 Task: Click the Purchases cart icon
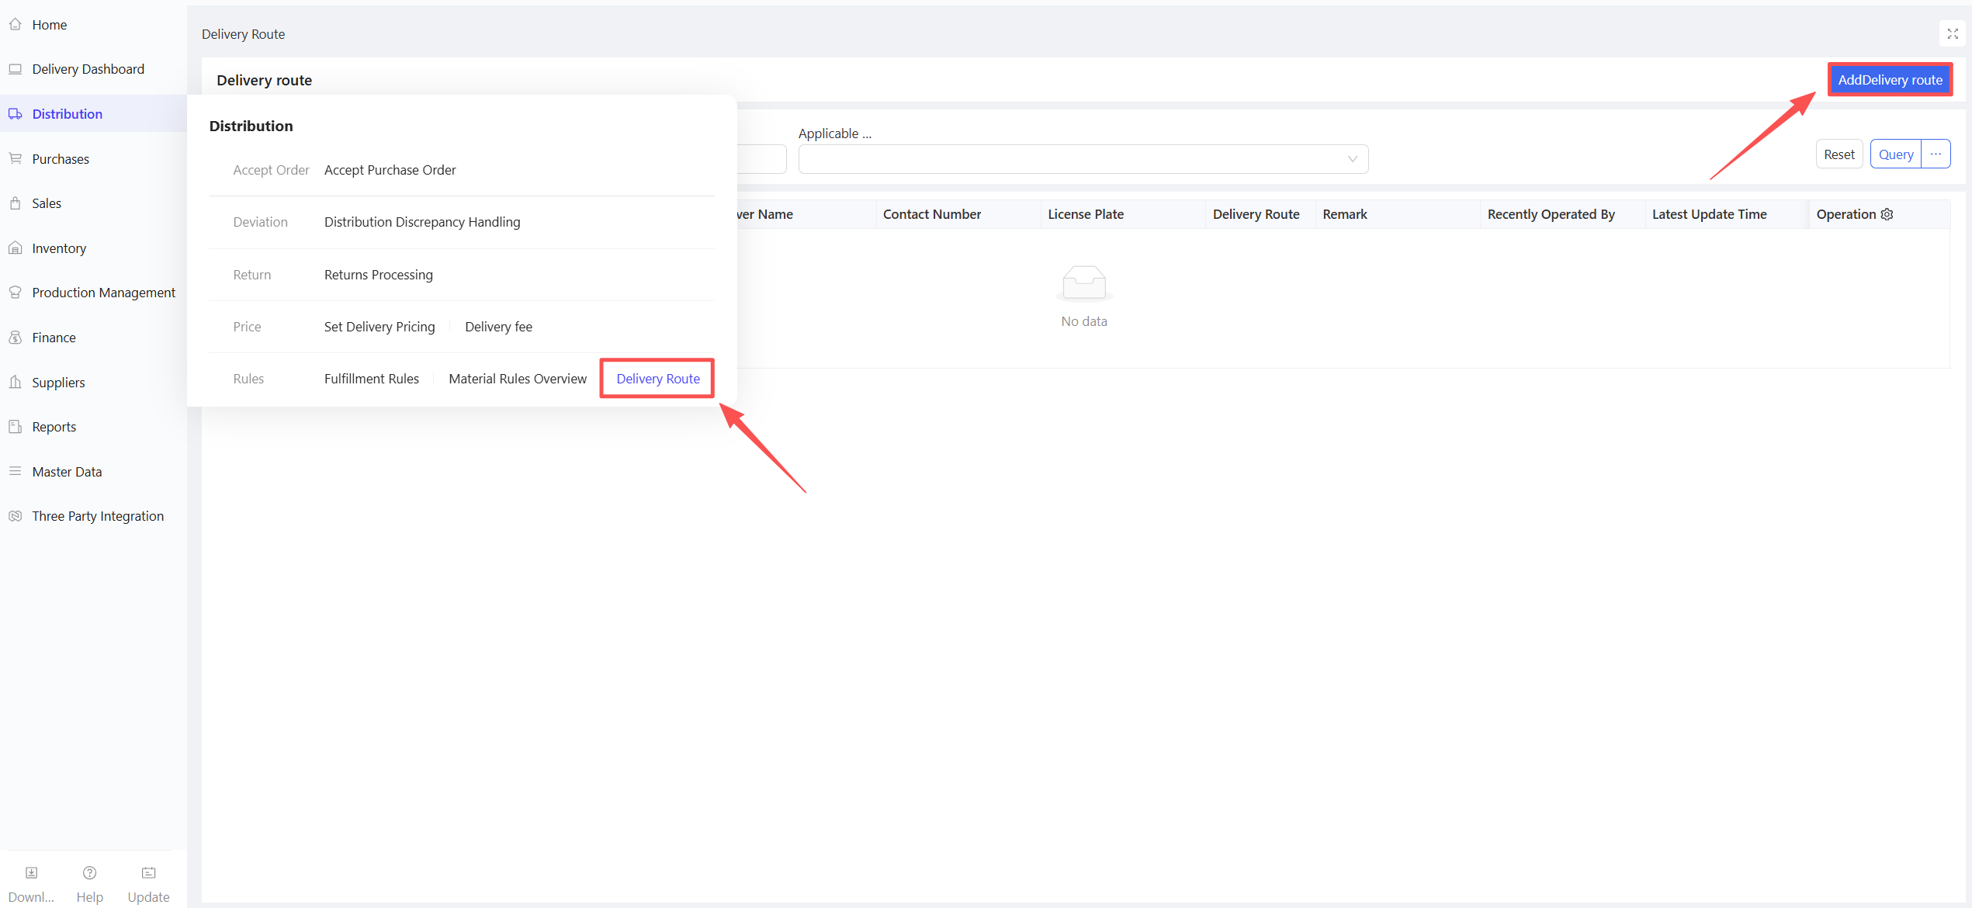coord(16,158)
